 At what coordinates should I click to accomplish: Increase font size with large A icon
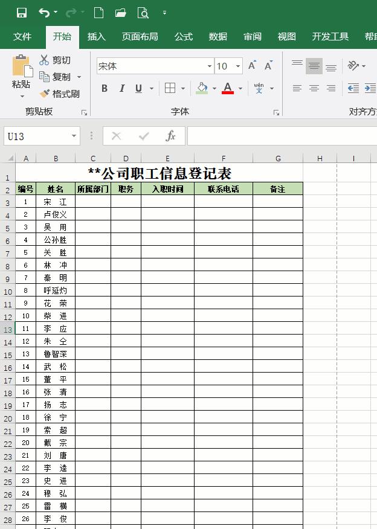252,65
